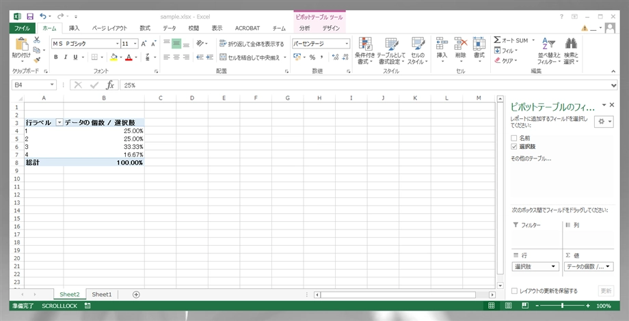Viewport: 629px width, 321px height.
Task: Click その他のテーブル link
Action: coord(531,158)
